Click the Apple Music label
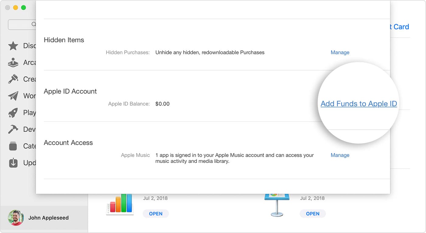The image size is (426, 233). [135, 155]
